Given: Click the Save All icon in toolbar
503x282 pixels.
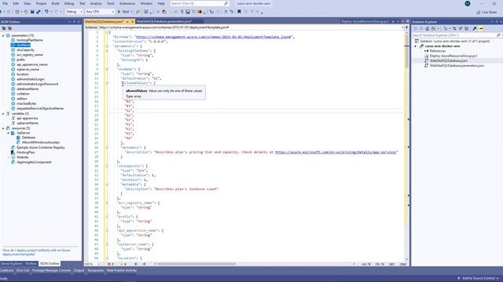Looking at the screenshot, I should pyautogui.click(x=39, y=12).
